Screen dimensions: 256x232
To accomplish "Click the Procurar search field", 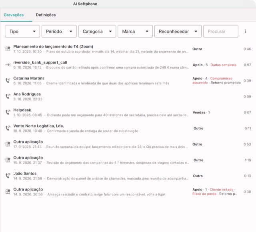I will tap(220, 31).
